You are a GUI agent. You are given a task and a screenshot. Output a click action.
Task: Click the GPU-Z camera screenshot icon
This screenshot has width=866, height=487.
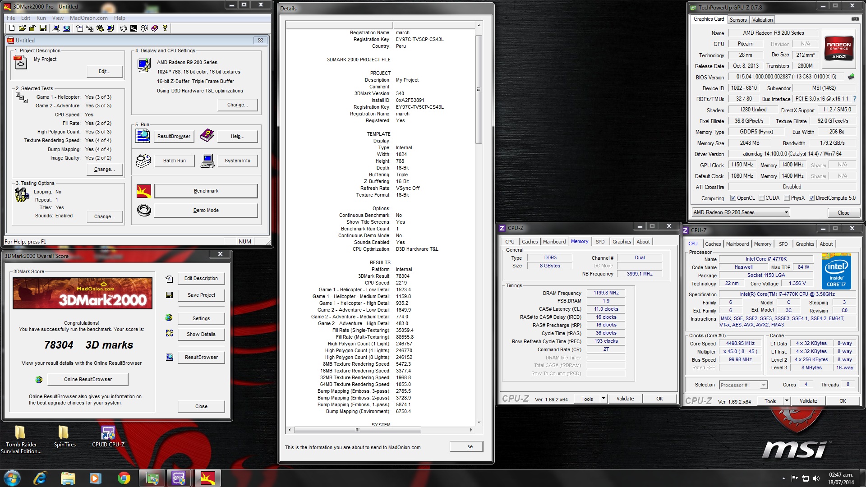(855, 19)
